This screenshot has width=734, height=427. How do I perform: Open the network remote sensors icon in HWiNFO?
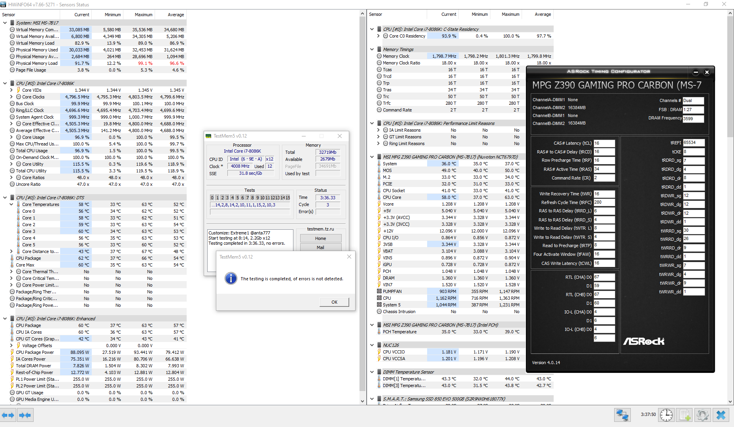pos(622,415)
